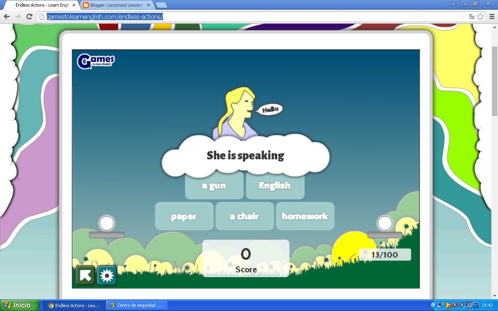Select the homework answer option
Viewport: 498px width, 311px height.
coord(305,216)
